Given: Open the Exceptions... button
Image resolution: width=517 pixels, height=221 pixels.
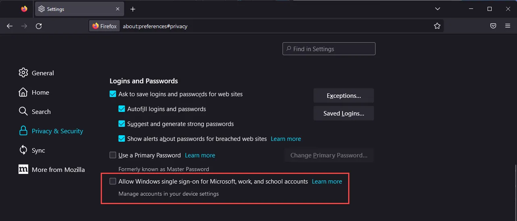Looking at the screenshot, I should pyautogui.click(x=344, y=96).
